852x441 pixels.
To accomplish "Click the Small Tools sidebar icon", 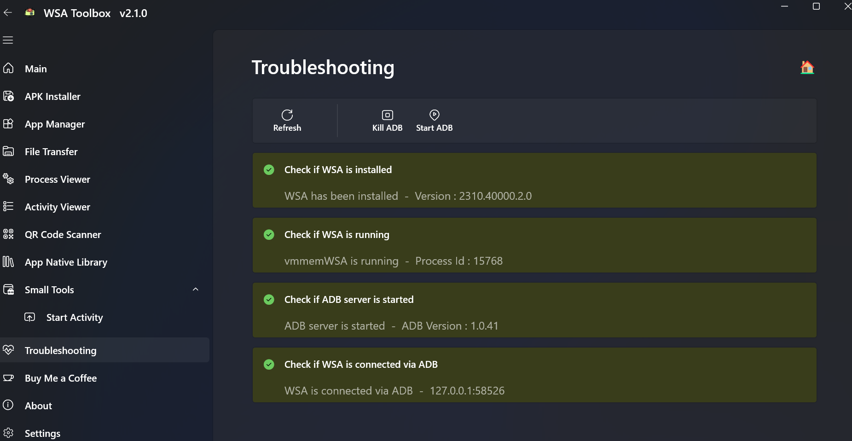I will (x=8, y=290).
